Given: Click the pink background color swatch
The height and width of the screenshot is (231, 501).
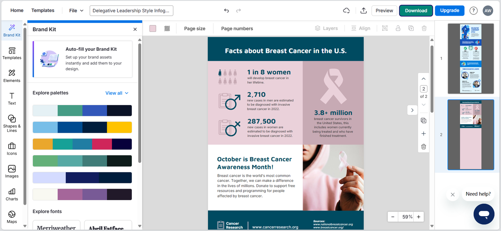Looking at the screenshot, I should coord(153,28).
